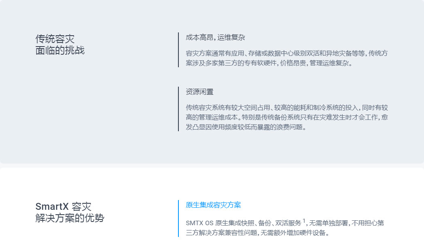The image size is (424, 243).
Task: Click the paragraph starting 容灾方案通常有应用
Action: 286,58
